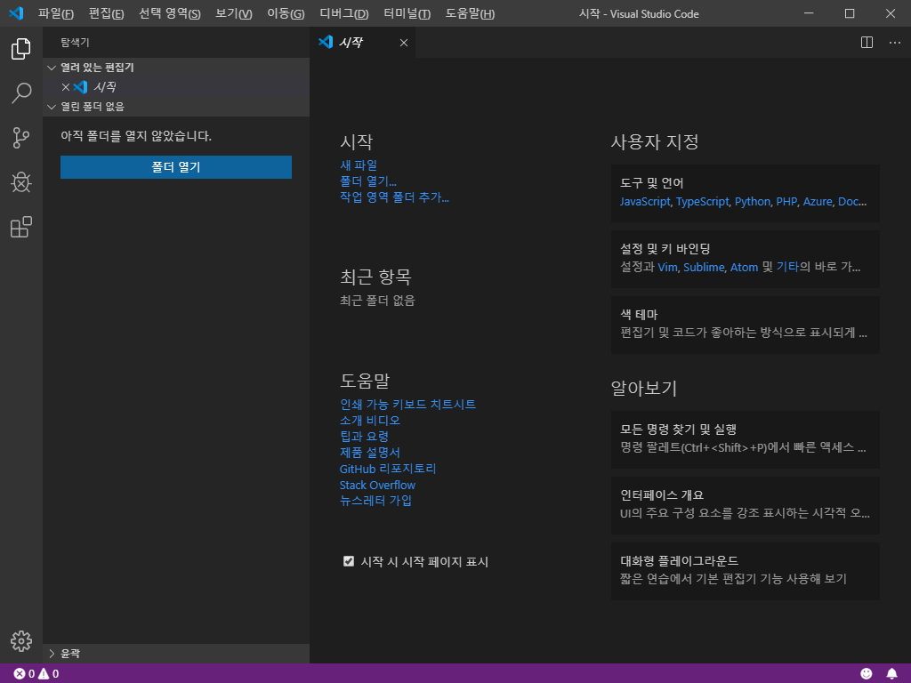Screen dimensions: 911x683
Task: Click the 폴더 열기... link
Action: point(368,181)
